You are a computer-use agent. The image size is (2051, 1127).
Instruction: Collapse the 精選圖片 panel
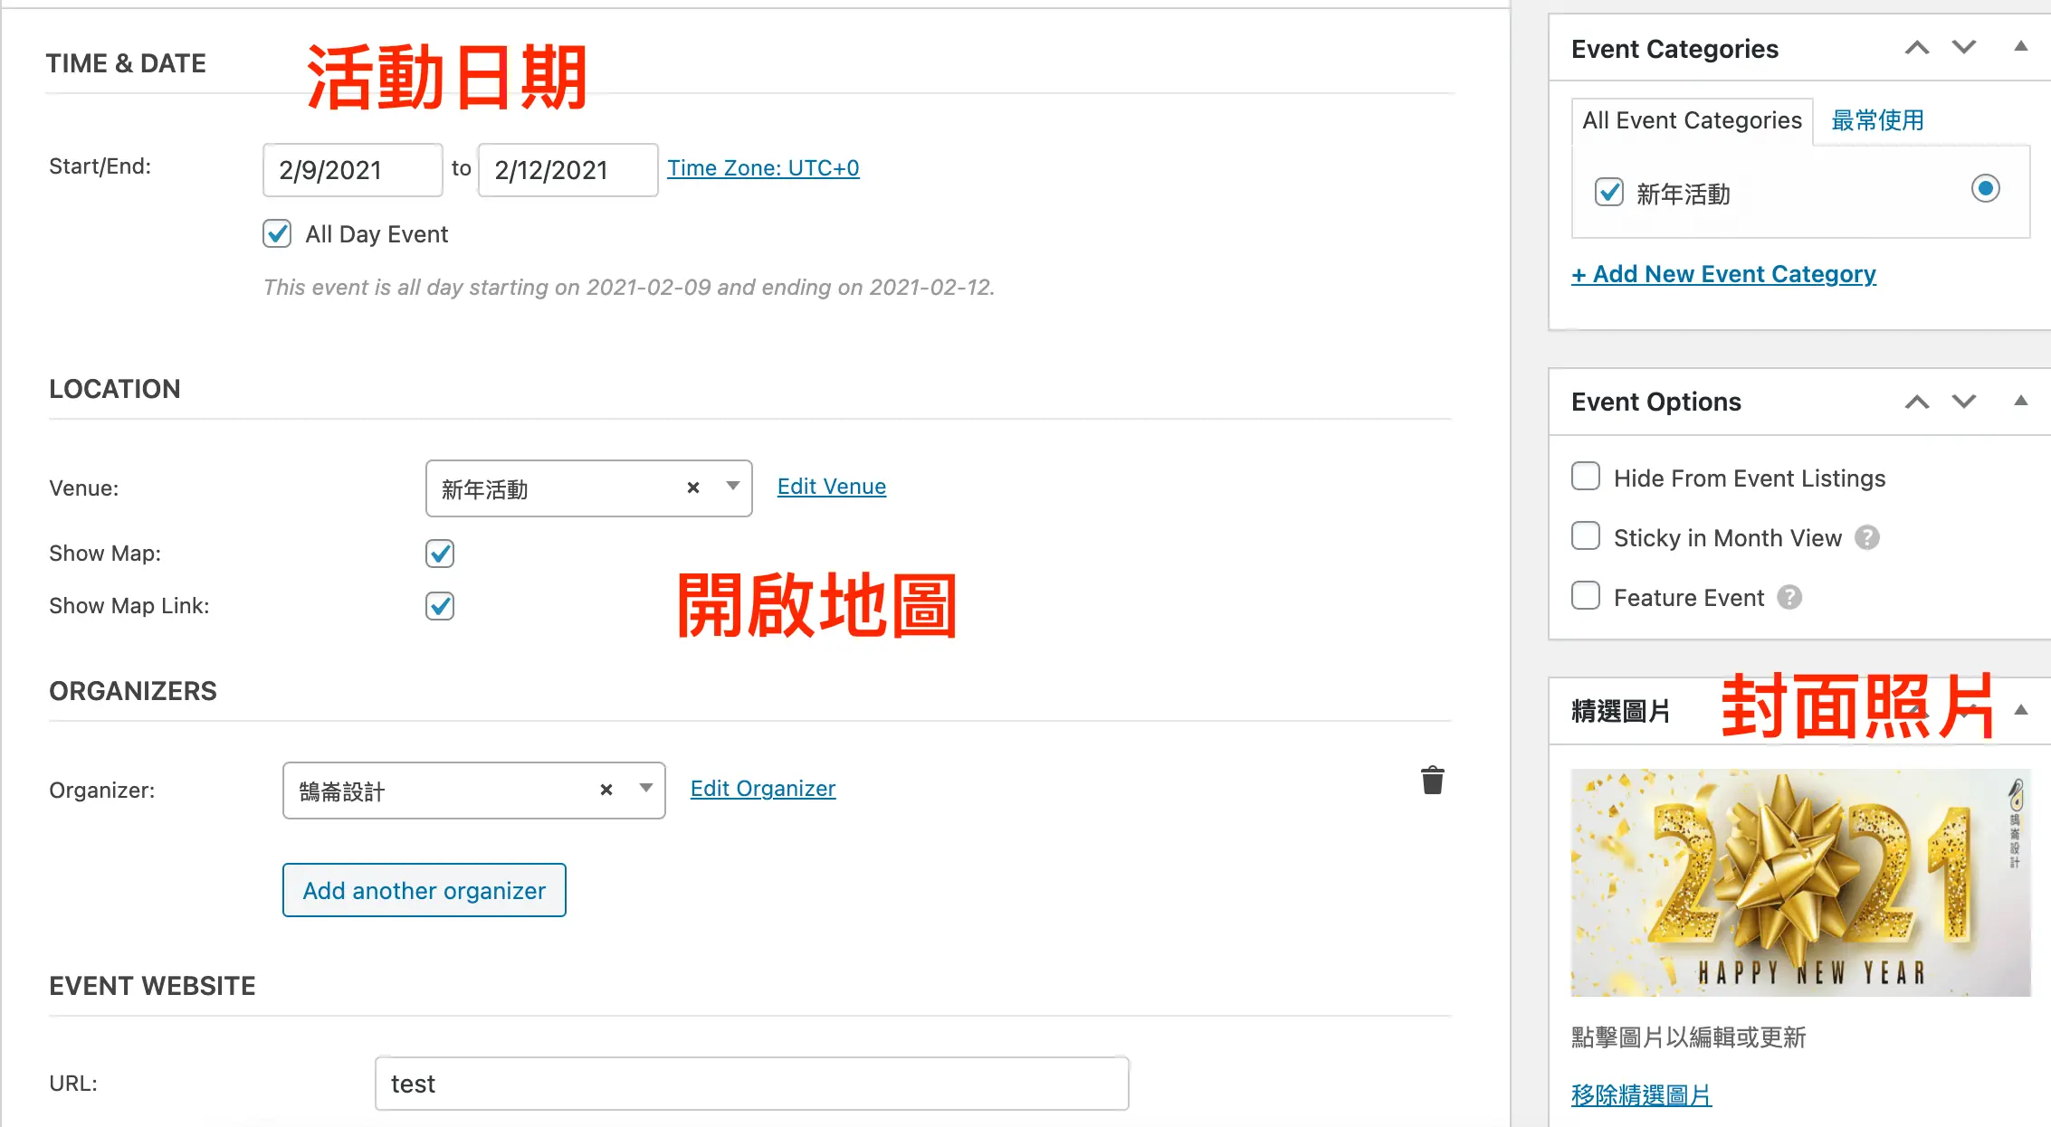pos(2020,710)
